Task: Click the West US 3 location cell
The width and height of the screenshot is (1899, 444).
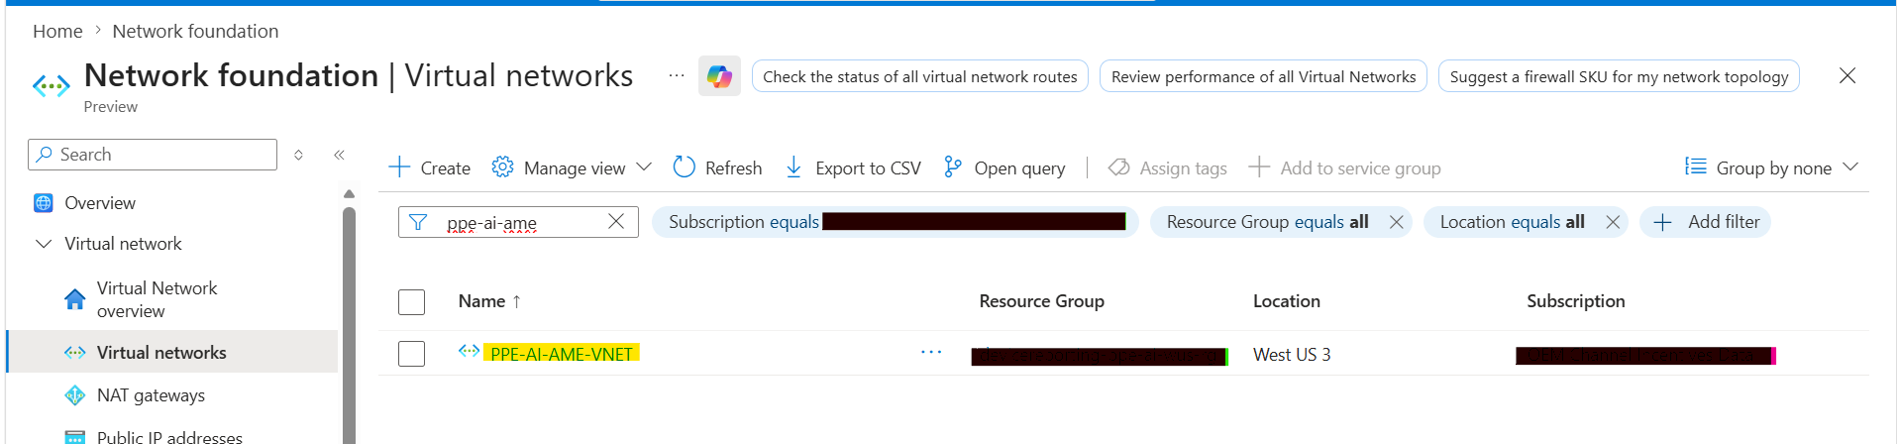Action: [1292, 355]
